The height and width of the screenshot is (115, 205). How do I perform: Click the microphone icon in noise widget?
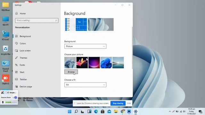click(3, 102)
